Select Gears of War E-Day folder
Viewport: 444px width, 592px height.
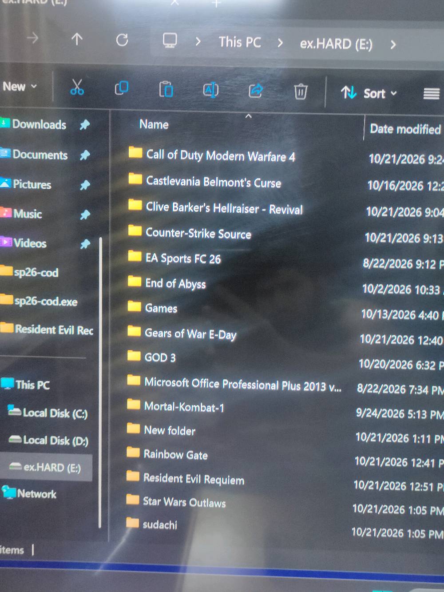[182, 333]
